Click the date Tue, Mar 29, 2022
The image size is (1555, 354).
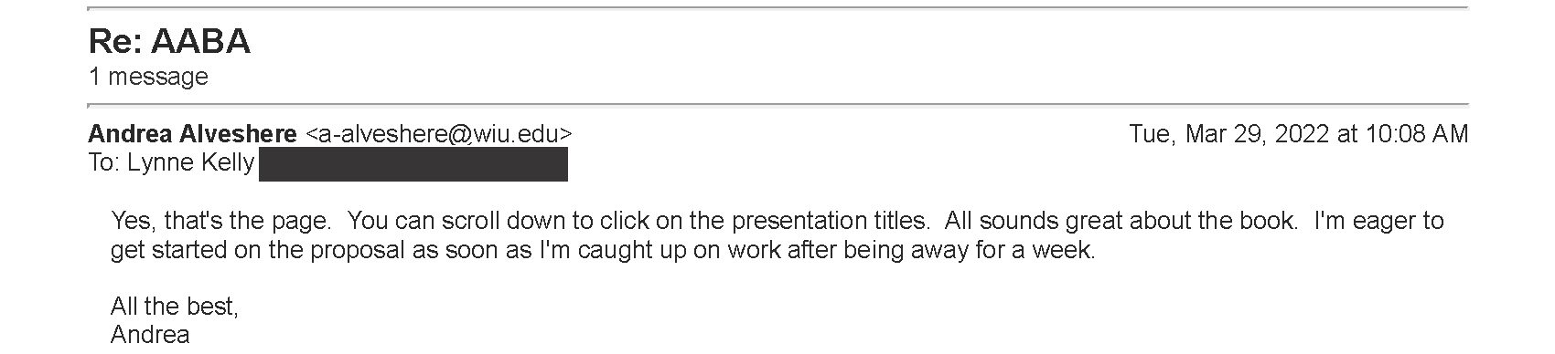coord(1229,134)
